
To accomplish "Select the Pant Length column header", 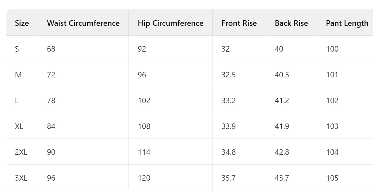I will point(347,23).
